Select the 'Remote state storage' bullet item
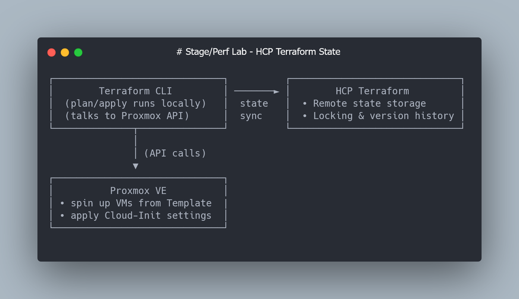 pos(369,103)
